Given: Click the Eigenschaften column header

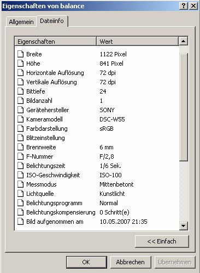Looking at the screenshot, I should click(56, 42).
